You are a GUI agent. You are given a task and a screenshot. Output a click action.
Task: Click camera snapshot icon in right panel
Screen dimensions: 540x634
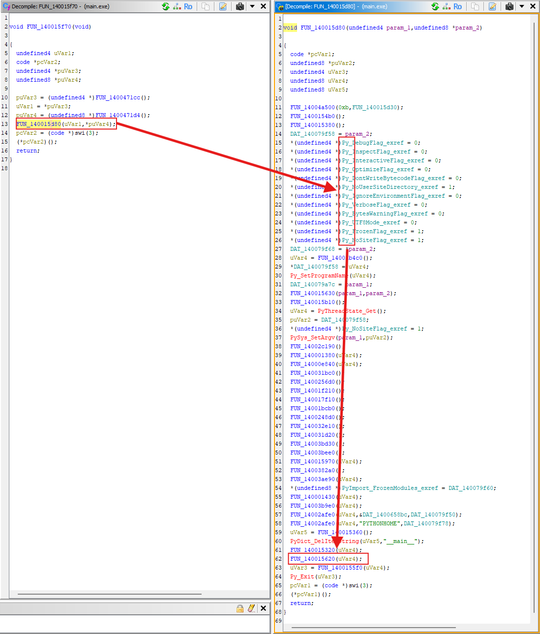510,6
